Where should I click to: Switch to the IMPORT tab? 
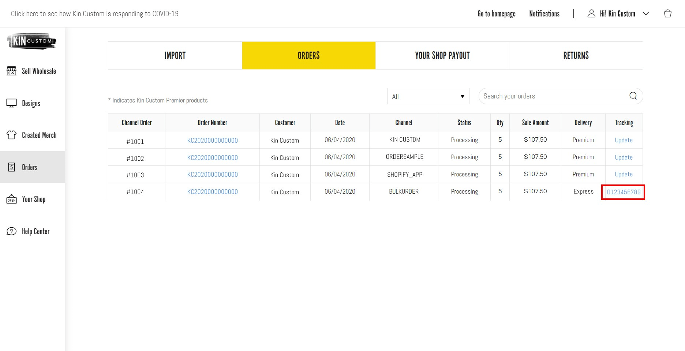175,55
